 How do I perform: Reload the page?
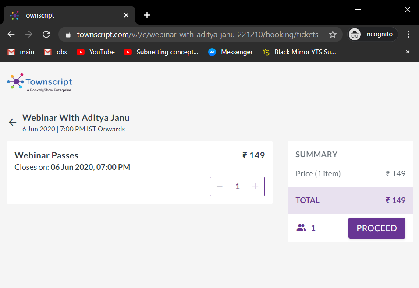point(46,35)
